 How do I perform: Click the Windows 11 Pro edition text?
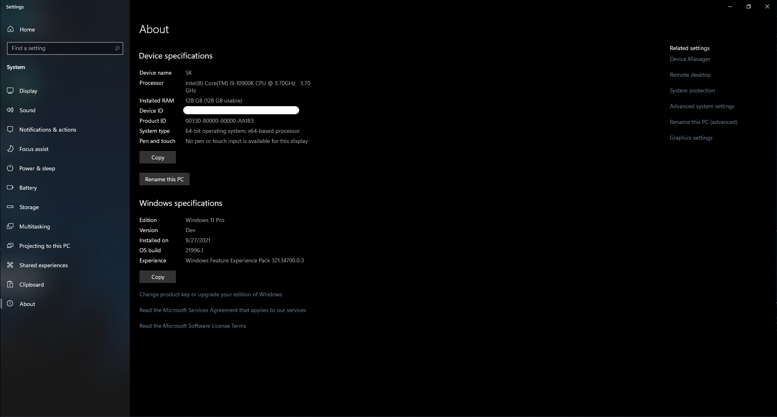pos(205,220)
